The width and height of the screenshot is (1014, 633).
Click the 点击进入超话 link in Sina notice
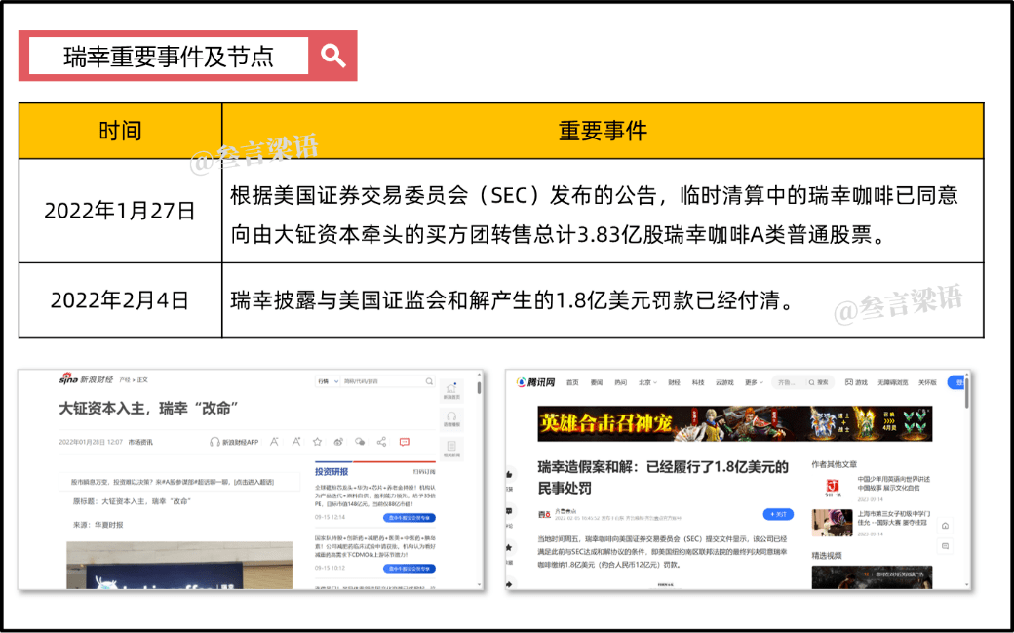[x=253, y=482]
